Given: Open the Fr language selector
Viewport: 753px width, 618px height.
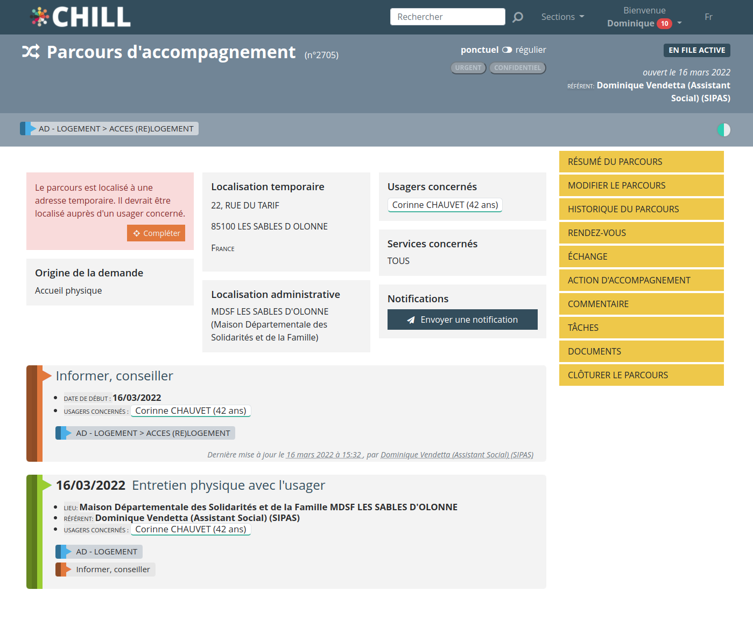Looking at the screenshot, I should click(708, 17).
